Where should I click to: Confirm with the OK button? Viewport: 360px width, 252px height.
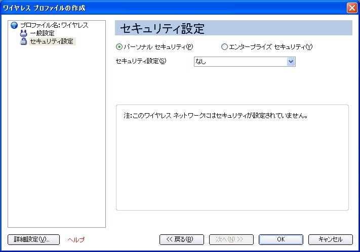coord(281,240)
